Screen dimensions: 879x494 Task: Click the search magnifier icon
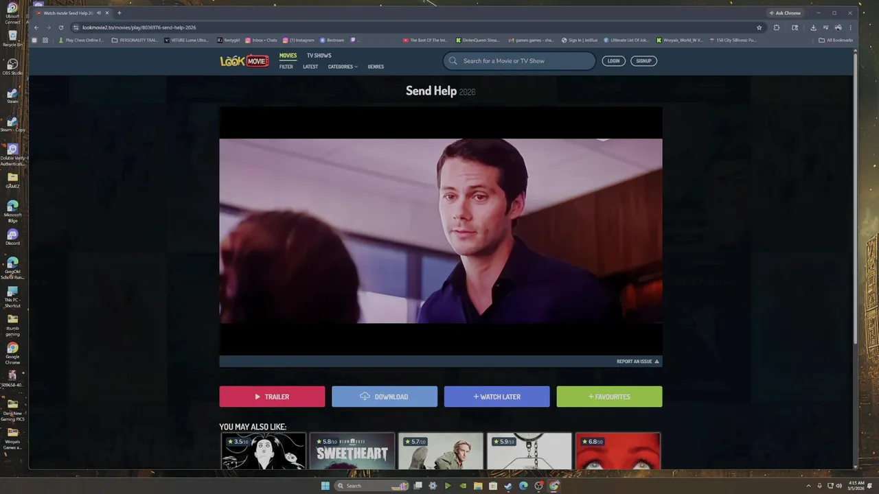[453, 61]
